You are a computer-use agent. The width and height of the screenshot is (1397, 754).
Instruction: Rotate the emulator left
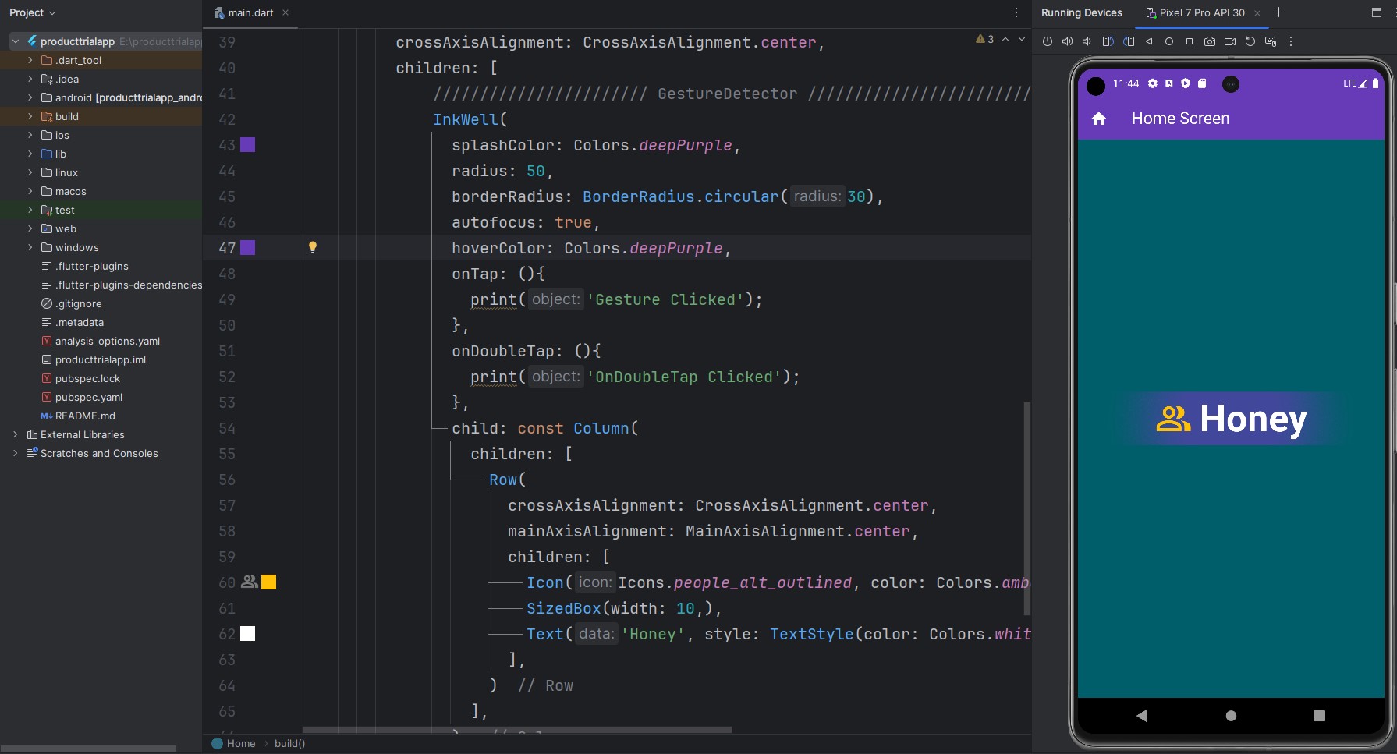click(x=1108, y=41)
